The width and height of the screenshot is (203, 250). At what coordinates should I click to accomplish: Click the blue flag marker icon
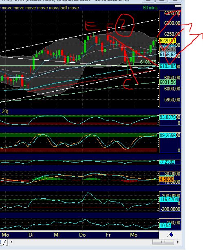point(170,235)
